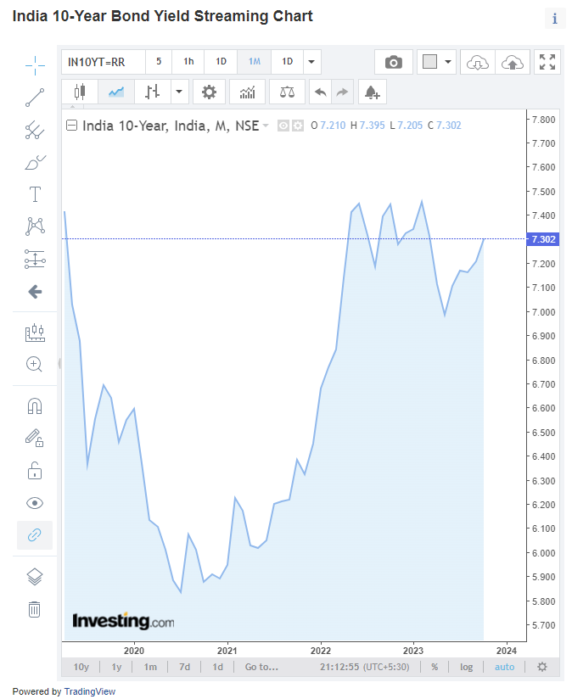Image resolution: width=572 pixels, height=699 pixels.
Task: Switch to the 1h interval
Action: click(x=188, y=62)
